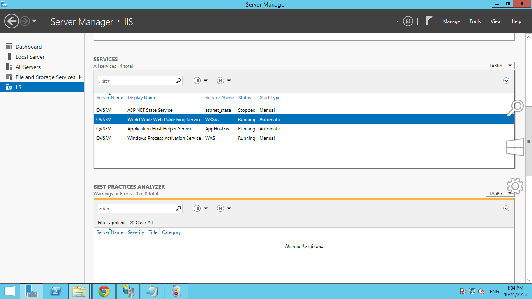Select Application Host Helper Service row

coord(304,129)
